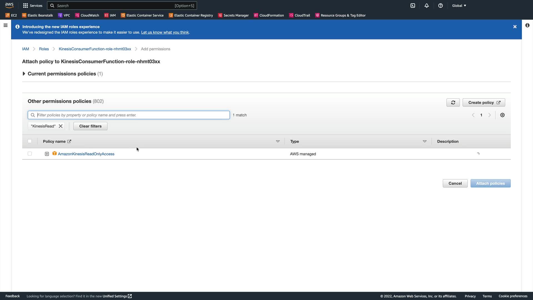Viewport: 533px width, 300px height.
Task: Refresh the permissions policies list
Action: 453,102
